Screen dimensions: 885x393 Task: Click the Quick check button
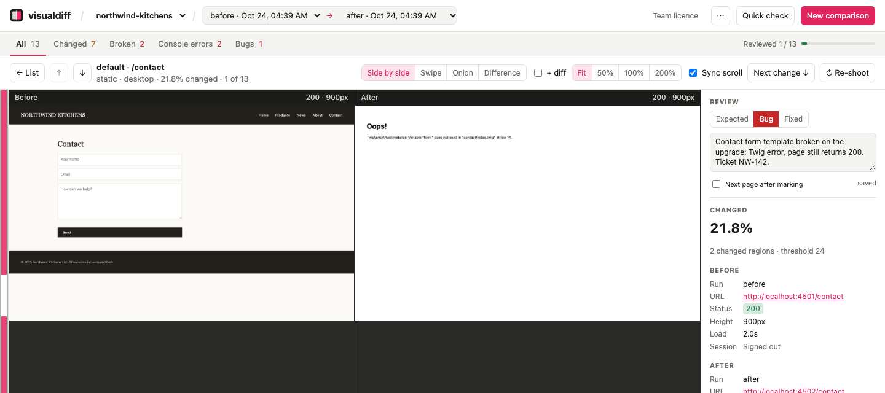pyautogui.click(x=765, y=15)
